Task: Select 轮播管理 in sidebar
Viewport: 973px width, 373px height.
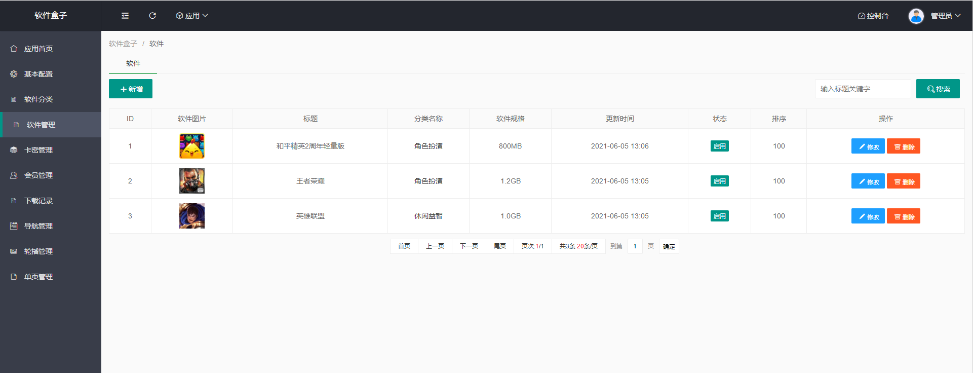Action: (x=38, y=251)
